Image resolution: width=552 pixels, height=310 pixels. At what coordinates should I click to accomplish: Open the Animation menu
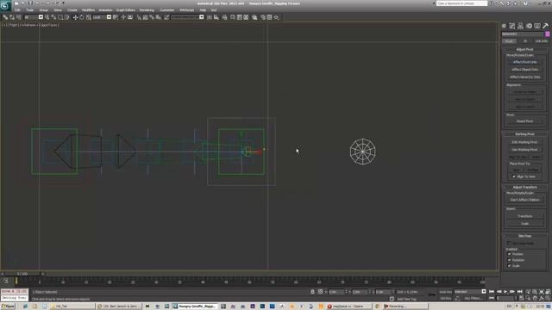tap(105, 10)
